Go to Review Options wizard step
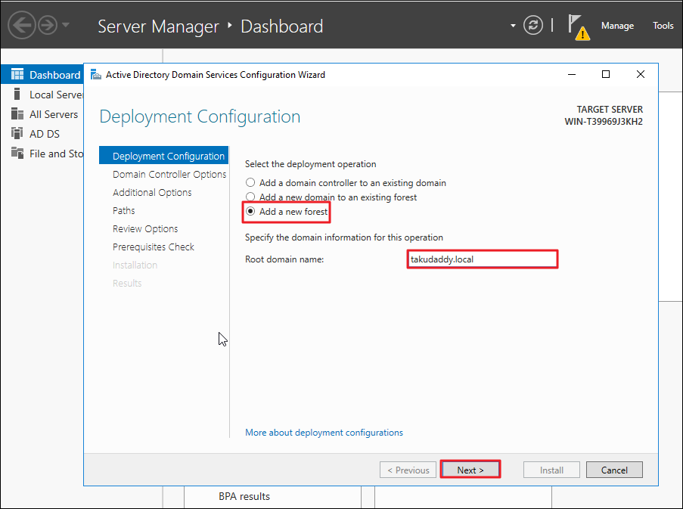The image size is (683, 509). 145,229
